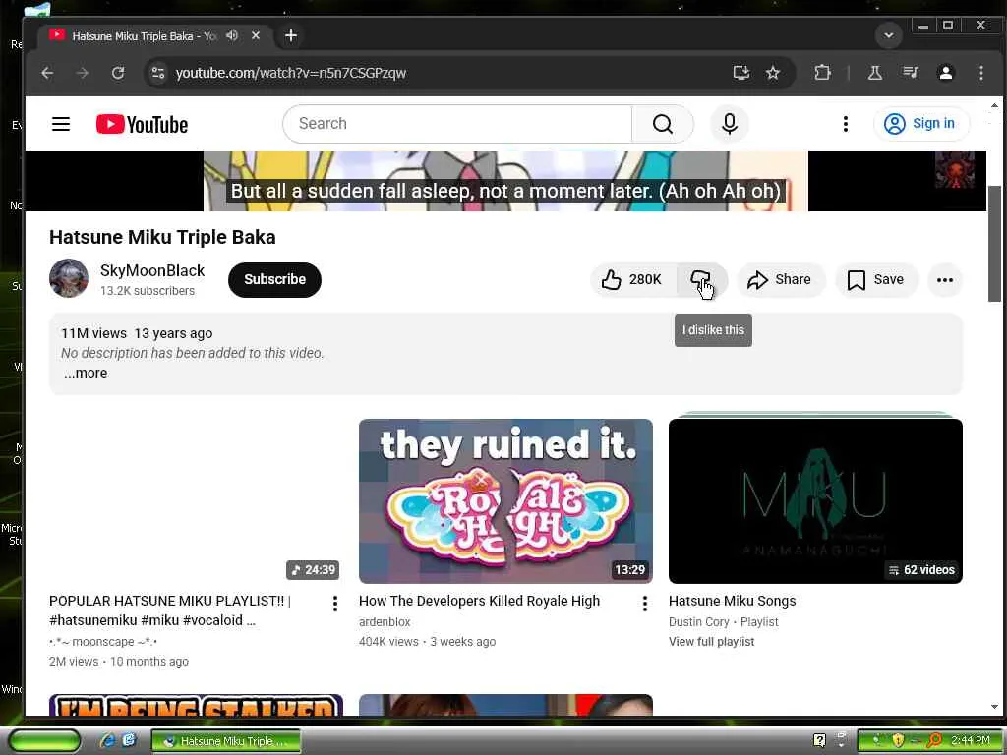1007x755 pixels.
Task: Share this video
Action: click(x=780, y=279)
